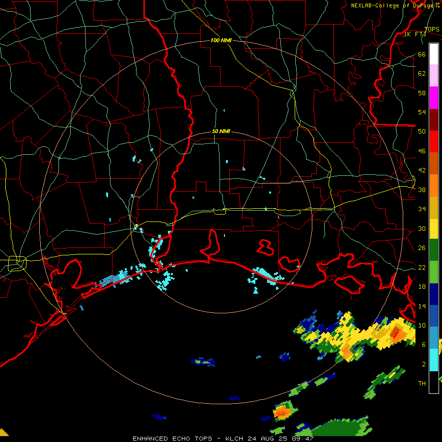
Task: Click the 6 legend value
Action: pos(424,345)
